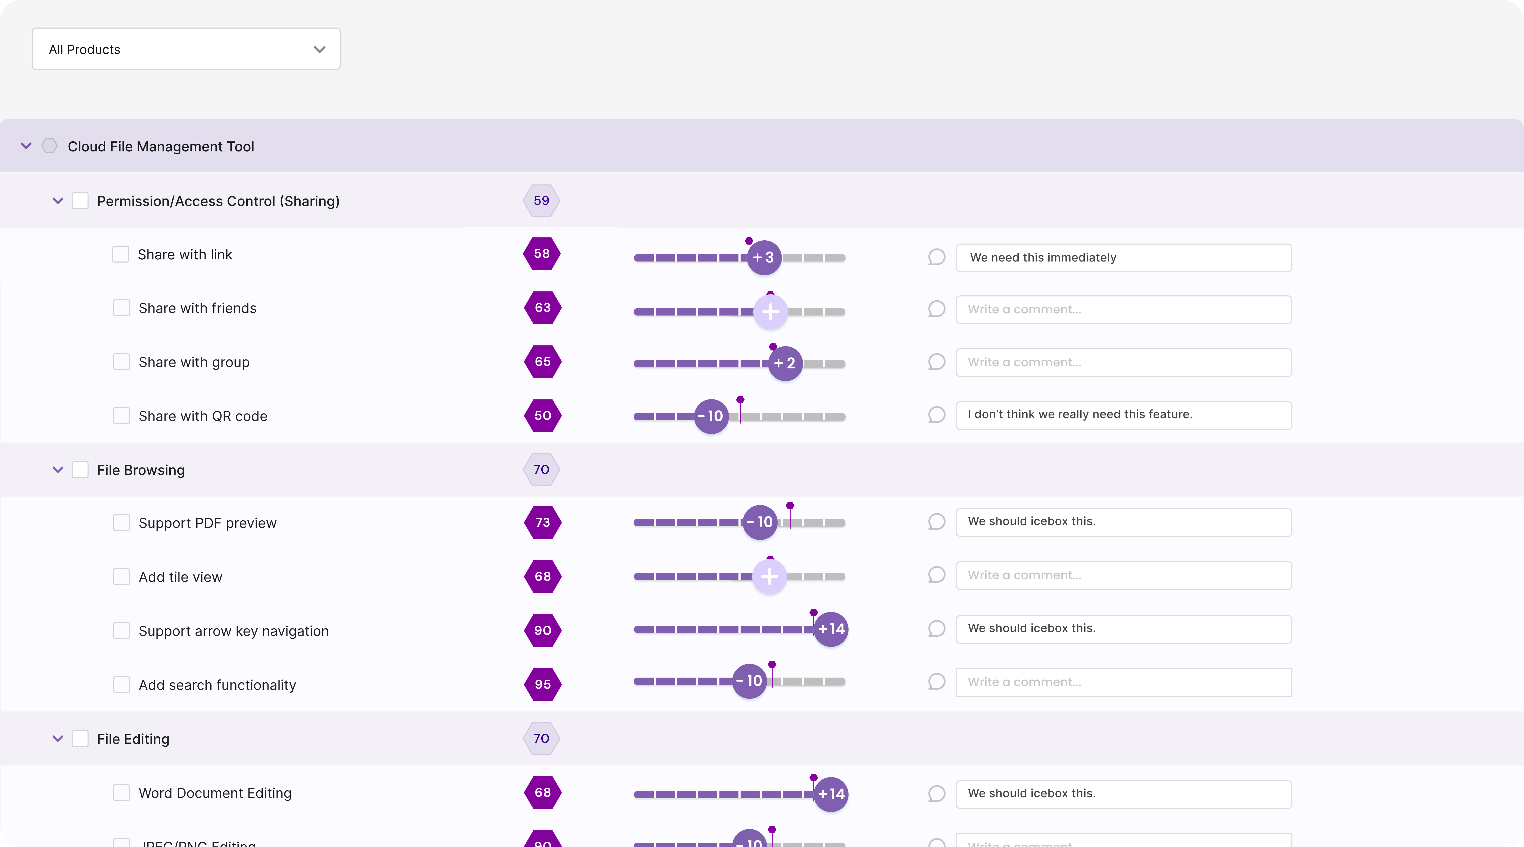Screen dimensions: 1524x847
Task: Click the +2 slider handle for Share with group
Action: point(785,363)
